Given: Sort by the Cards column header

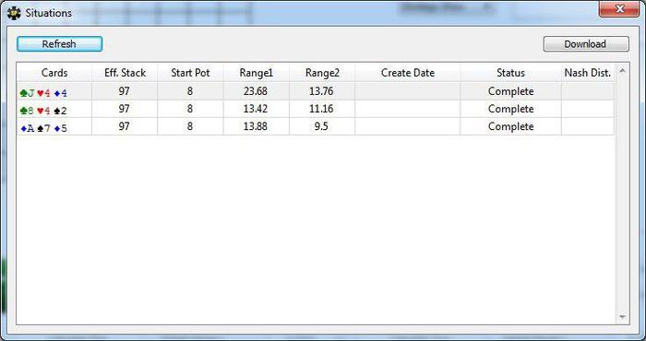Looking at the screenshot, I should tap(54, 73).
